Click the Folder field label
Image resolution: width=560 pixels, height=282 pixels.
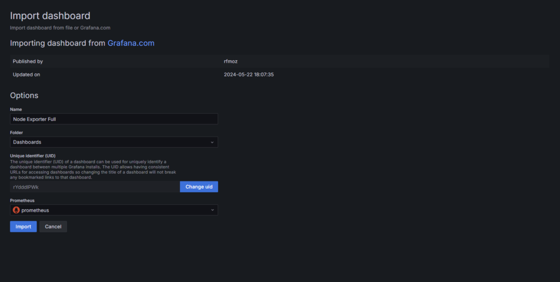click(16, 132)
